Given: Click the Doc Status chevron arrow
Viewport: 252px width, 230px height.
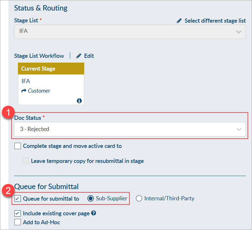Looking at the screenshot, I should pyautogui.click(x=239, y=129).
